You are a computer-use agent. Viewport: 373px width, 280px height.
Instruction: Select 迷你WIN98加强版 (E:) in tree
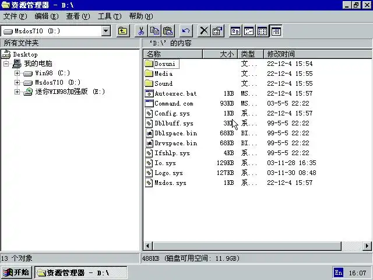70,92
